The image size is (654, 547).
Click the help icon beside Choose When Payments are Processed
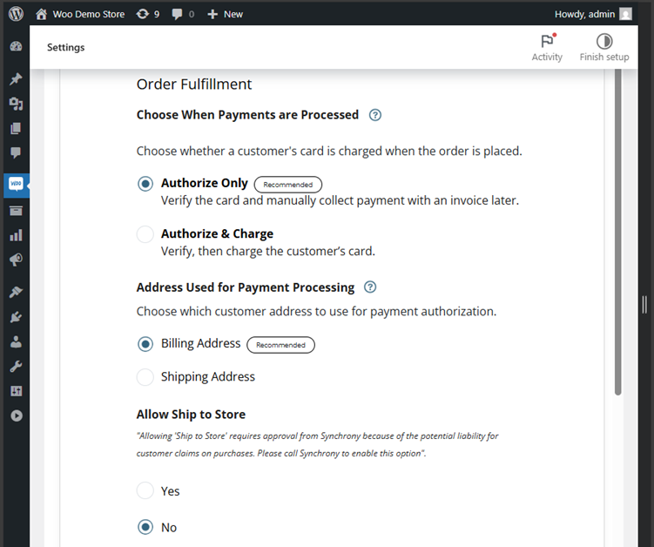[375, 115]
